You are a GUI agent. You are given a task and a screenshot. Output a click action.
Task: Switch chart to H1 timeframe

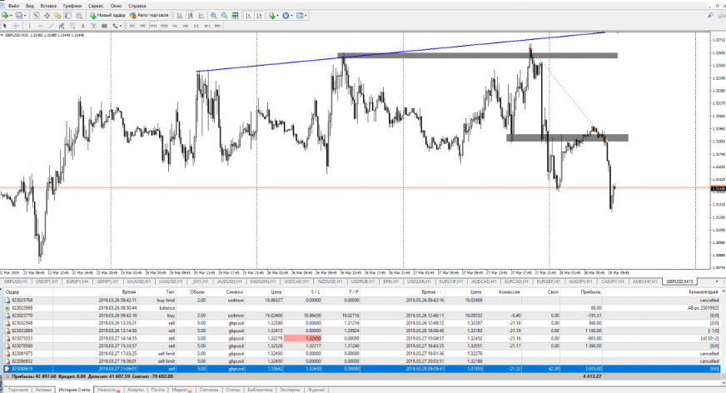[175, 26]
